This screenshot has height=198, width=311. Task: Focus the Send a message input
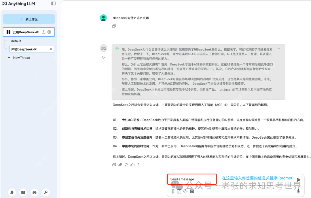pos(192,179)
